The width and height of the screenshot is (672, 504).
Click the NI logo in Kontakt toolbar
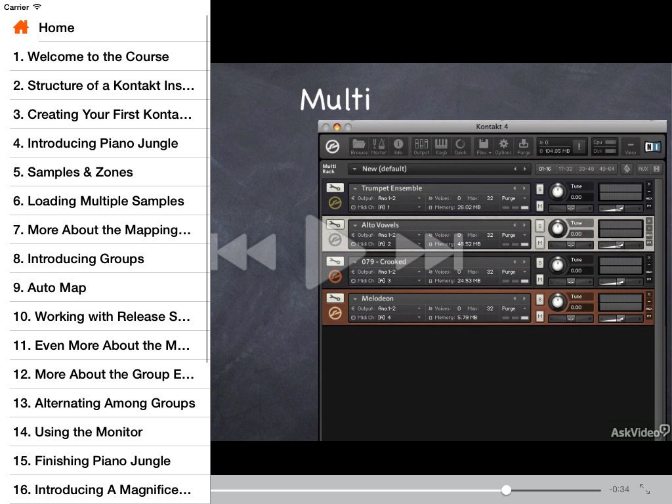(x=652, y=147)
